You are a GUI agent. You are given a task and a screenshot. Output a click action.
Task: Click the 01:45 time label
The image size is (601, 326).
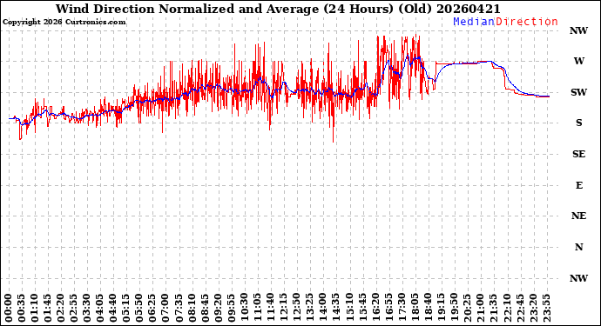pyautogui.click(x=48, y=308)
